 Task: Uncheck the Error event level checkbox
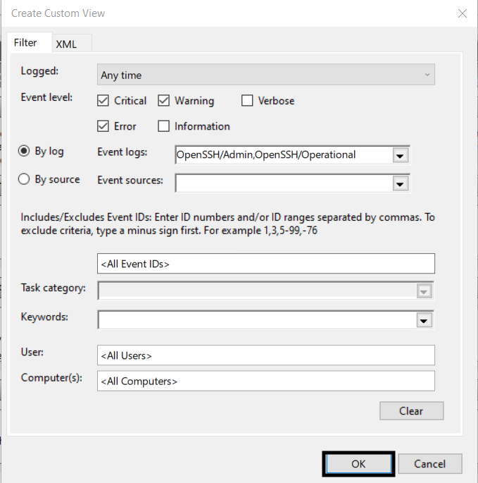[x=103, y=126]
